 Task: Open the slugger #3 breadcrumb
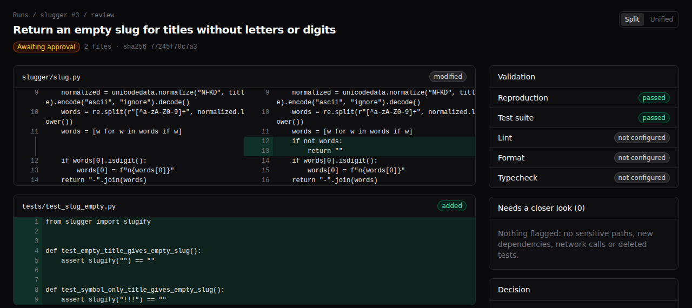click(x=59, y=15)
